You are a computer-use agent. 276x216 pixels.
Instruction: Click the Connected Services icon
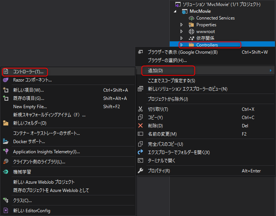click(192, 18)
